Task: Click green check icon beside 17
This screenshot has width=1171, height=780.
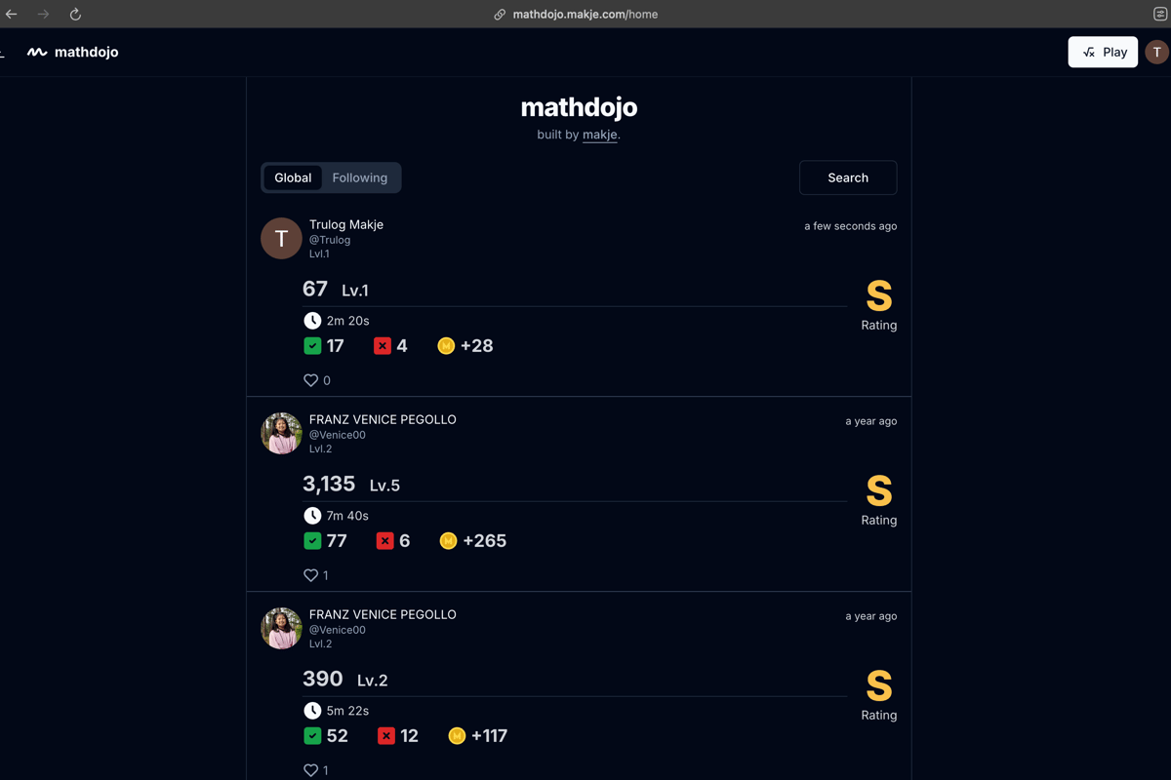Action: pyautogui.click(x=312, y=346)
